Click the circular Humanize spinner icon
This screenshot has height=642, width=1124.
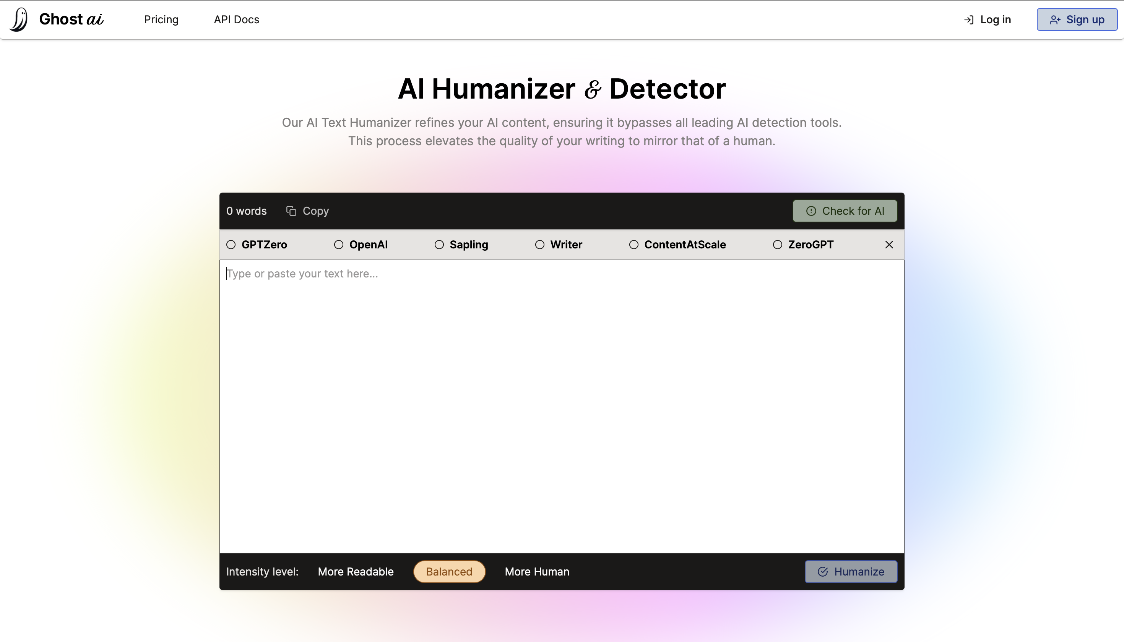[822, 571]
